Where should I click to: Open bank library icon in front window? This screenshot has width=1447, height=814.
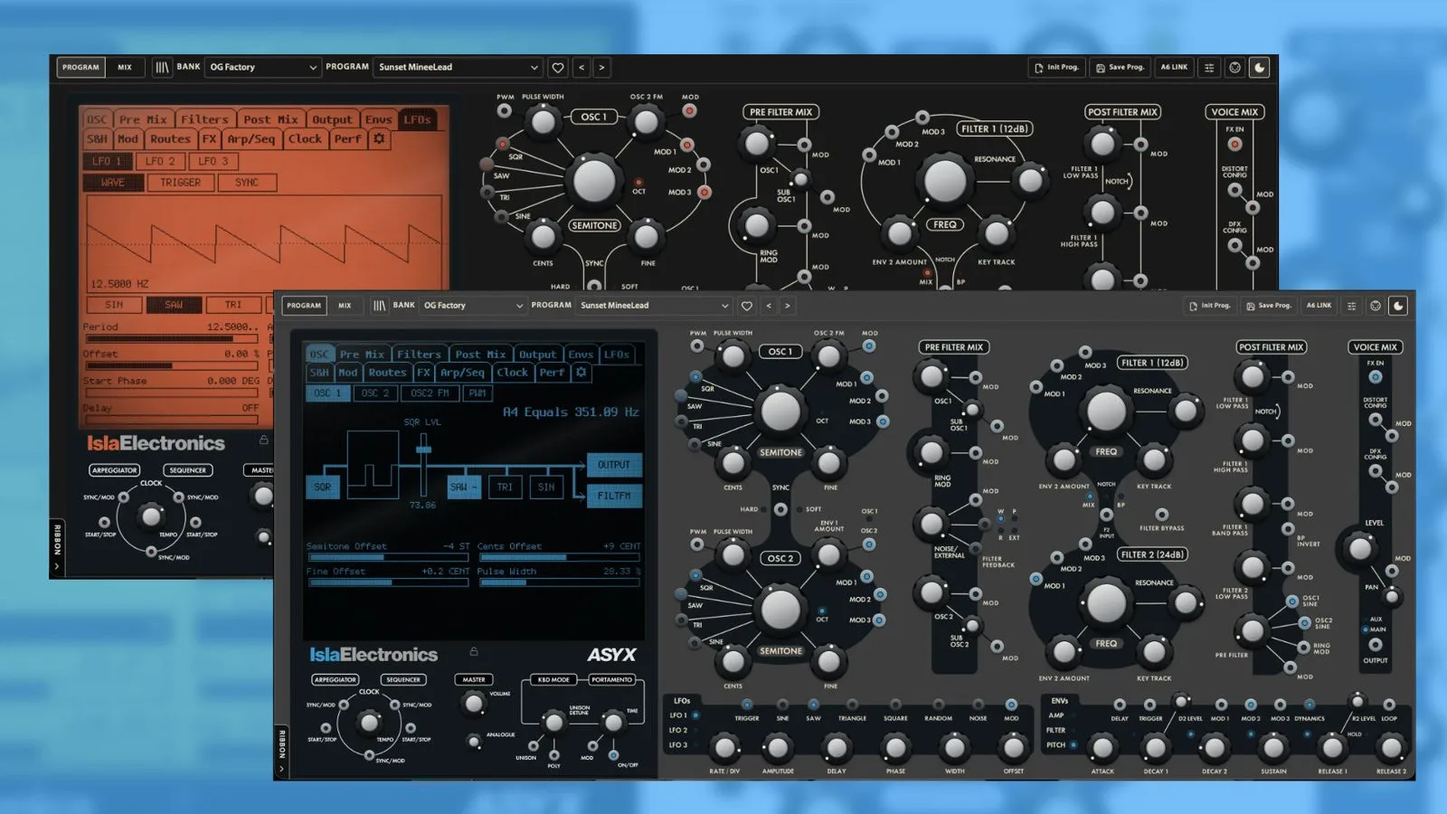click(379, 306)
